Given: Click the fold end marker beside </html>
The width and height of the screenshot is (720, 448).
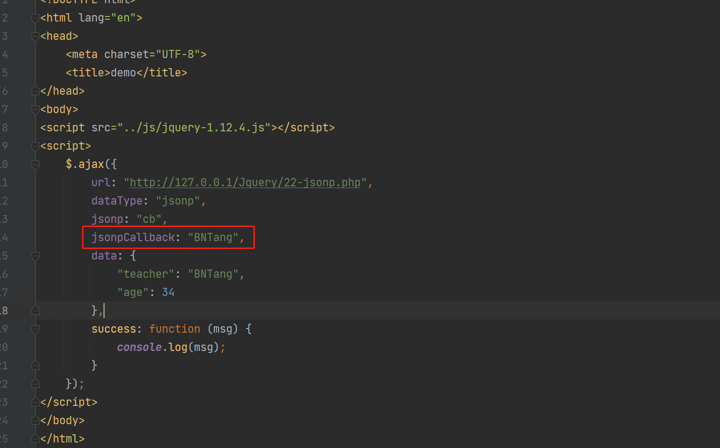Looking at the screenshot, I should [x=35, y=439].
